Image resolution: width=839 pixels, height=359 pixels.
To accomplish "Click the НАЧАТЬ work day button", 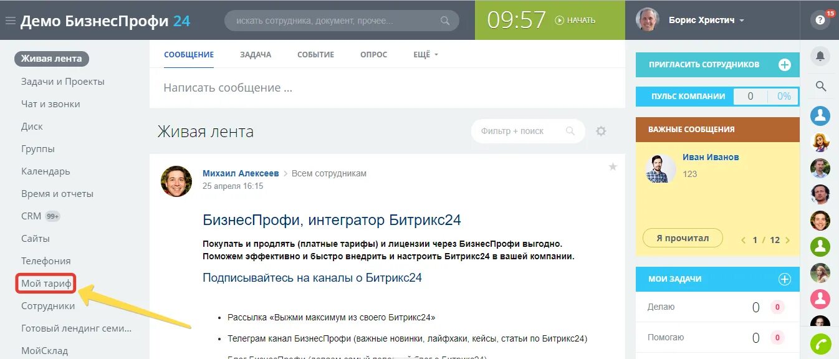I will click(575, 21).
